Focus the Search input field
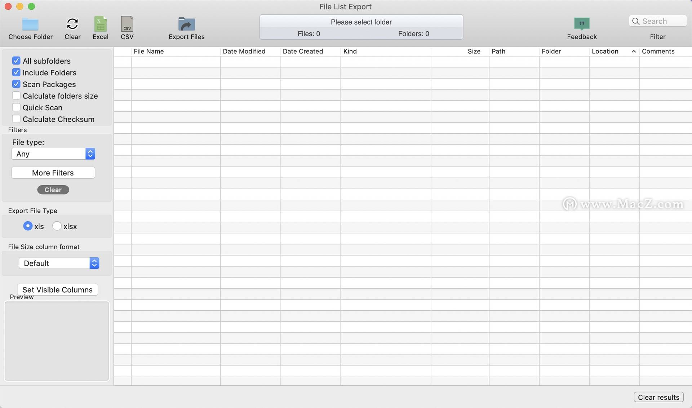This screenshot has height=408, width=692. tap(657, 21)
